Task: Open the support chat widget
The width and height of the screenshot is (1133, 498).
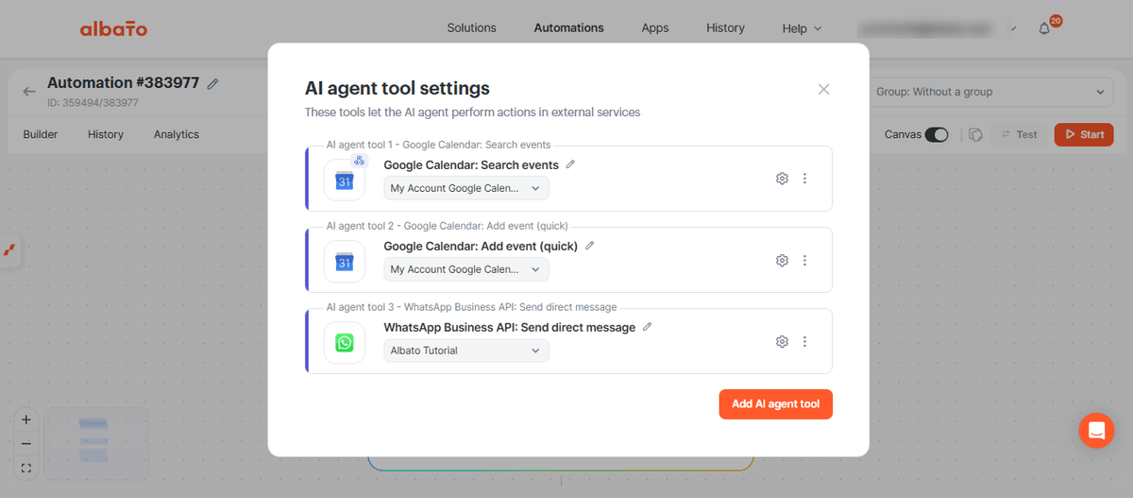Action: pyautogui.click(x=1096, y=431)
